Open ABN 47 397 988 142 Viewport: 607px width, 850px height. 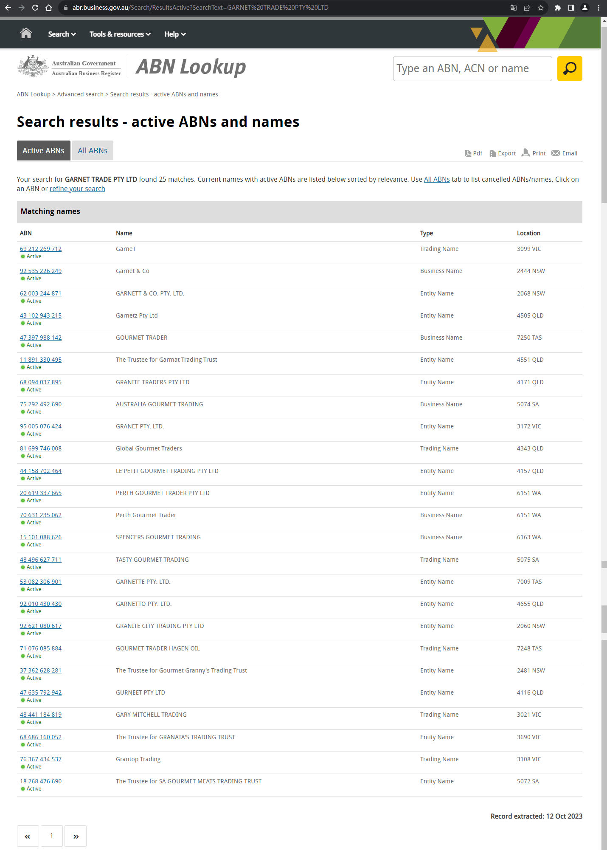point(41,338)
